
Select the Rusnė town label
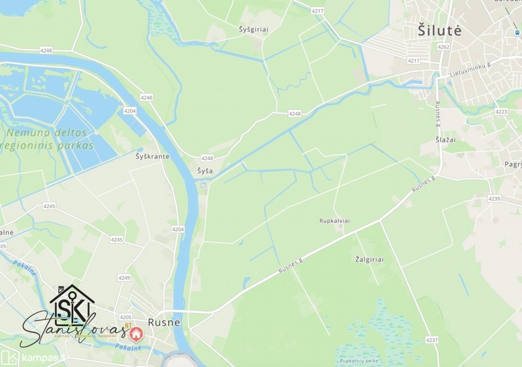(164, 322)
